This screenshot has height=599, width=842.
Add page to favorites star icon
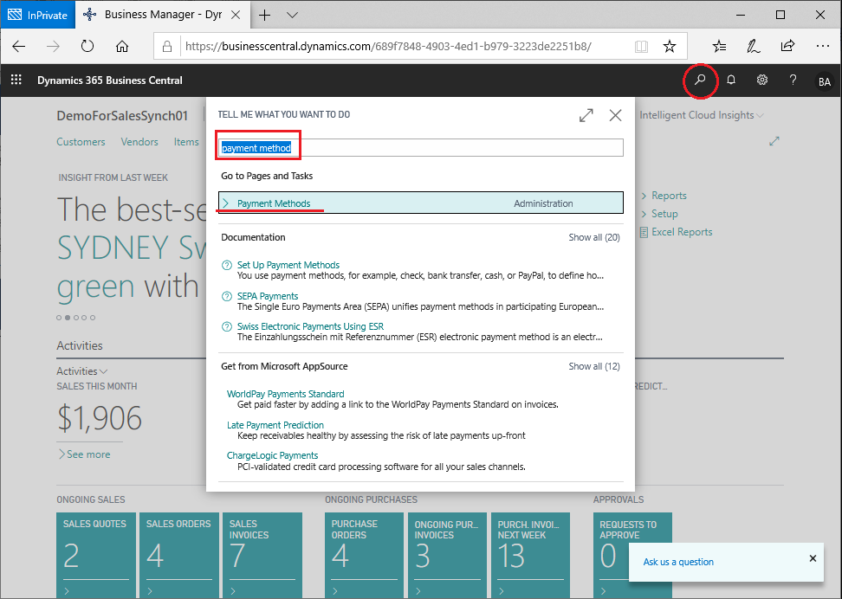669,47
